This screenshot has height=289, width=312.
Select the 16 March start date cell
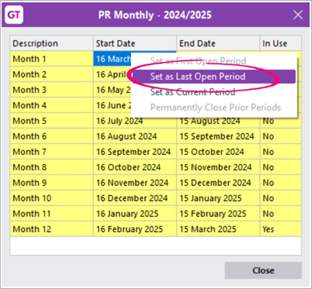coord(112,59)
